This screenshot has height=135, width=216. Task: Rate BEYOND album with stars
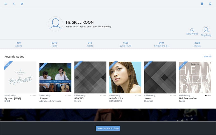103,95
